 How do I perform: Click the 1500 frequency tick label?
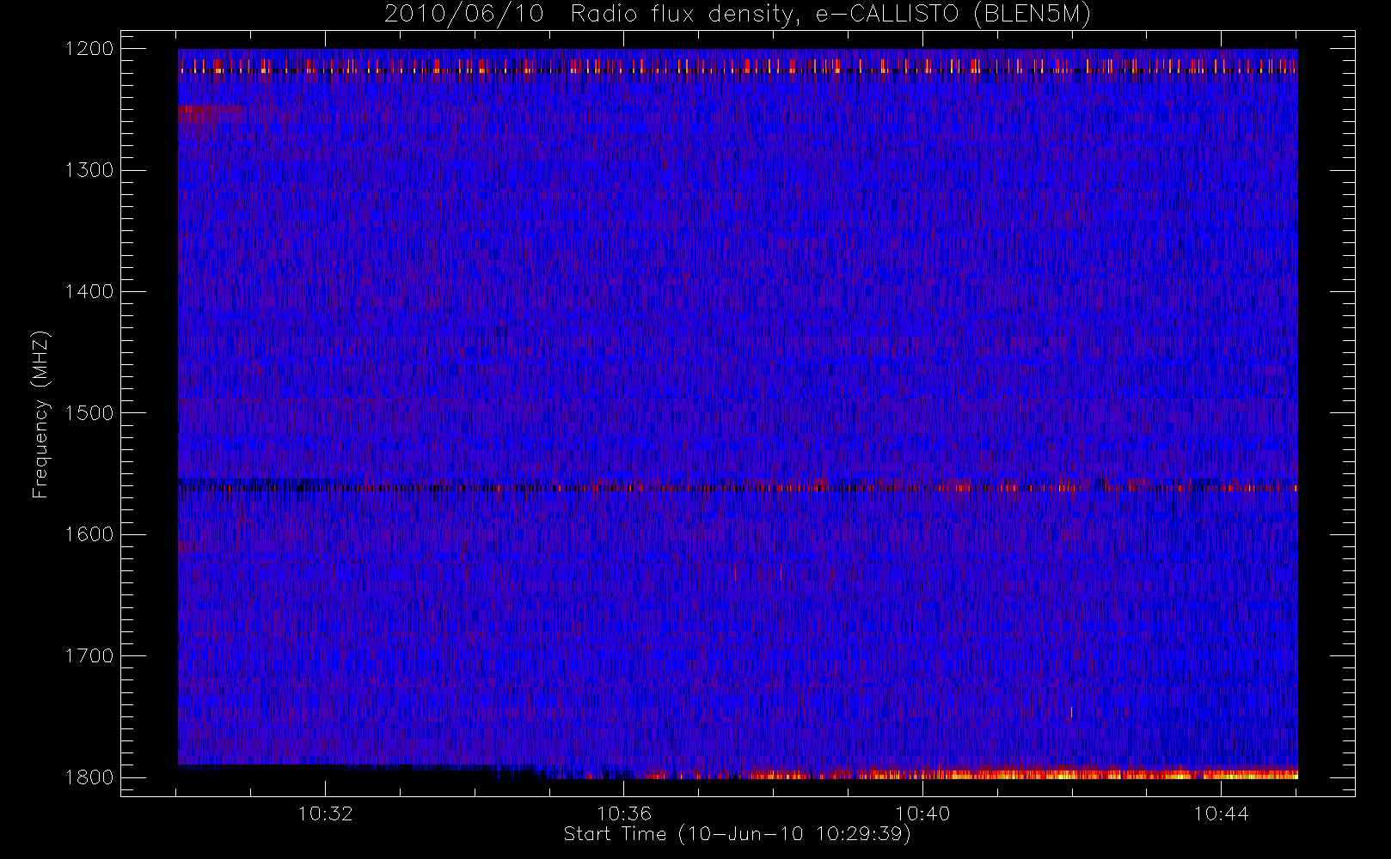89,413
